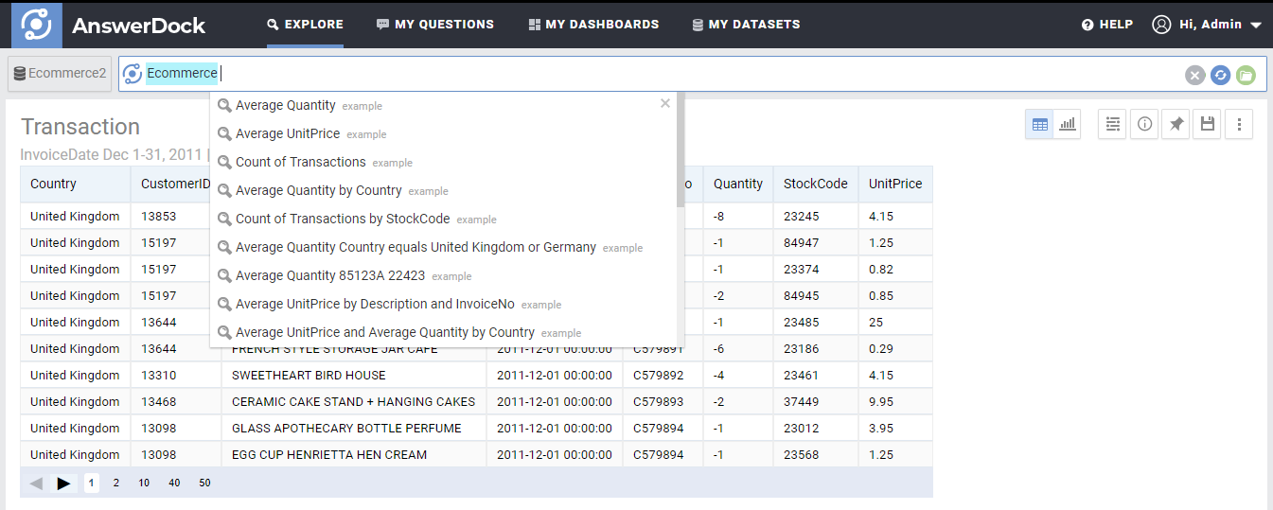
Task: Select the Ecommerce2 dataset button
Action: (x=60, y=74)
